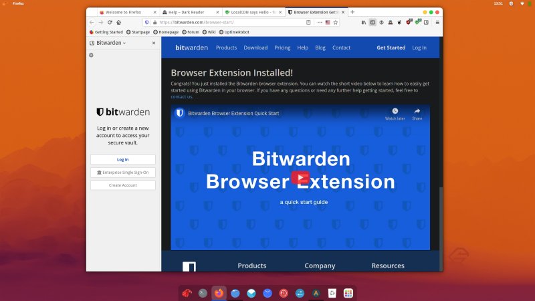Go back with the browser back arrow
The image size is (535, 301).
(92, 22)
